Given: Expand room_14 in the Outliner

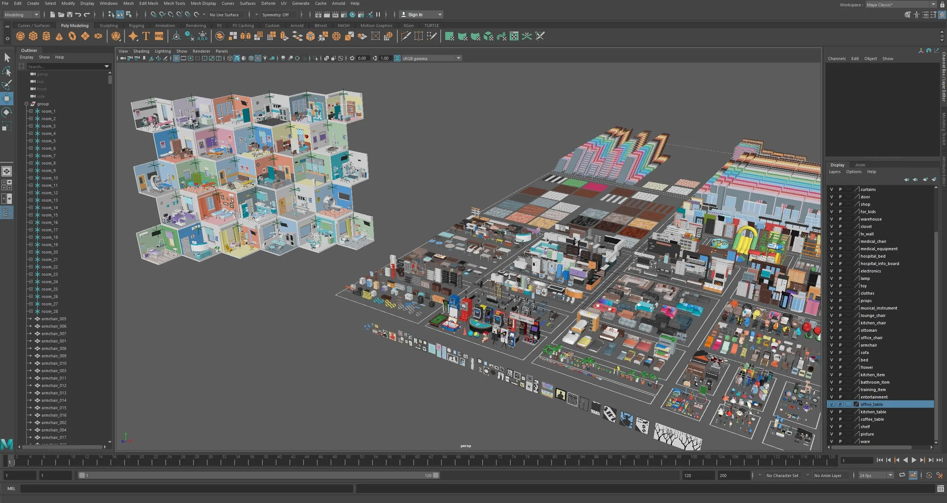Looking at the screenshot, I should pyautogui.click(x=31, y=208).
